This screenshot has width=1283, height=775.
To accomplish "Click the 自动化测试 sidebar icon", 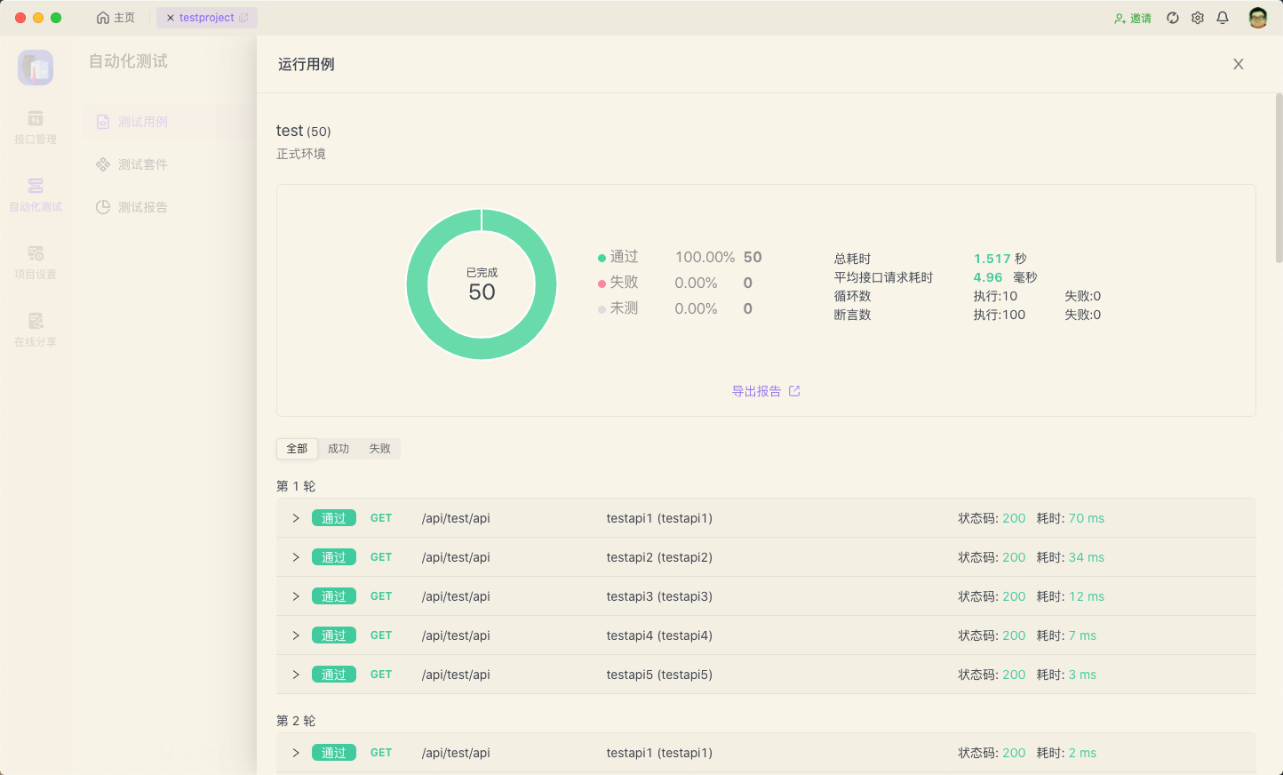I will click(x=36, y=195).
